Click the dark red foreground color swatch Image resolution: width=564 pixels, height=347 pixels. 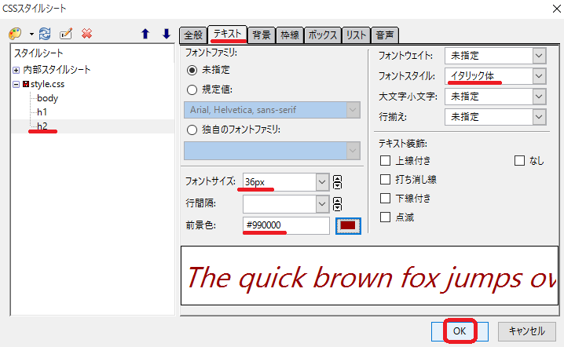[347, 226]
